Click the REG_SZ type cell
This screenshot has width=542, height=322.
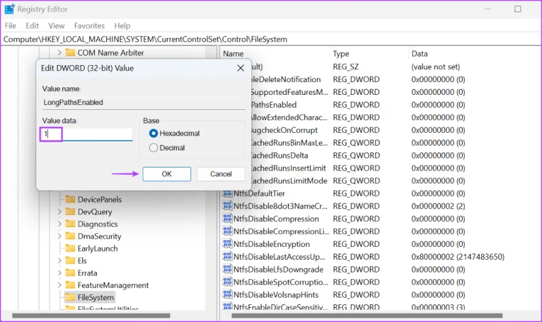pos(346,66)
